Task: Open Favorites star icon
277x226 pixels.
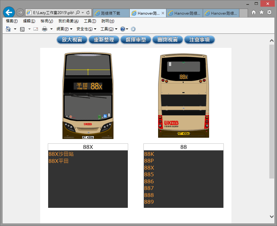Action: 261,12
